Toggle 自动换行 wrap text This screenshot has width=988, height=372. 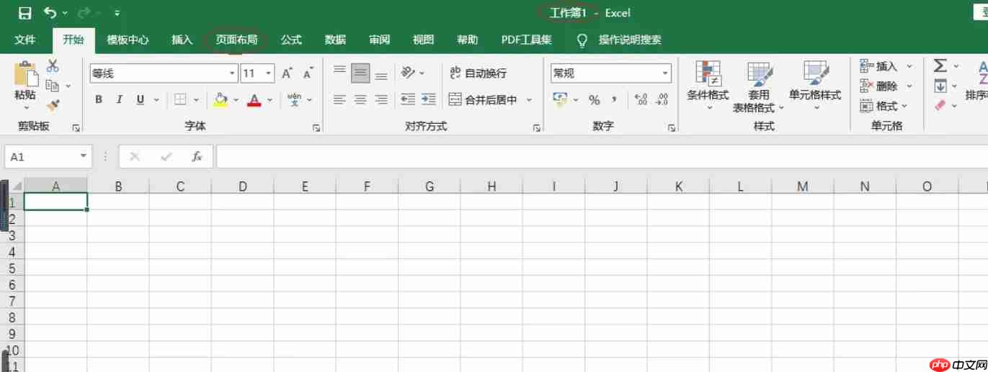478,73
